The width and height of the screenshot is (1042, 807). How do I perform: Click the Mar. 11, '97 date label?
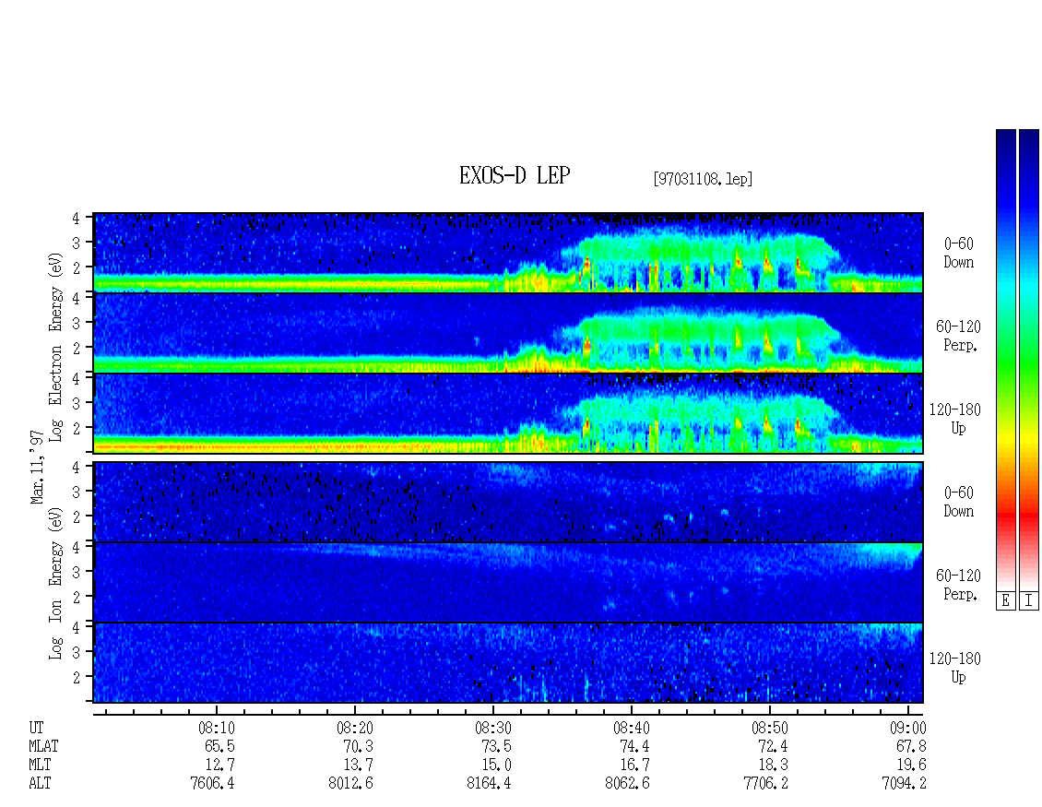pos(37,467)
